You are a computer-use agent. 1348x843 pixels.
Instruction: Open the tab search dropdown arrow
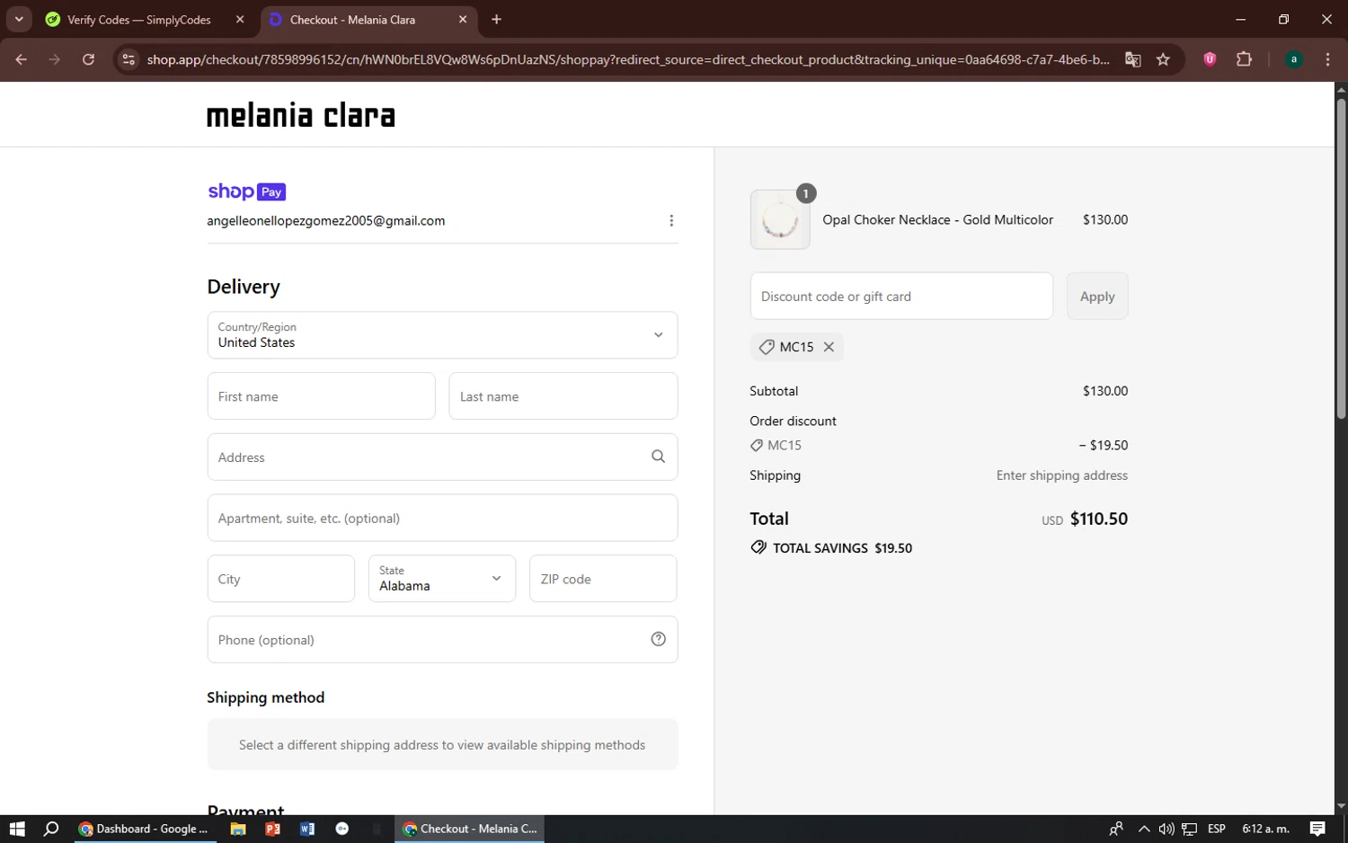(19, 19)
